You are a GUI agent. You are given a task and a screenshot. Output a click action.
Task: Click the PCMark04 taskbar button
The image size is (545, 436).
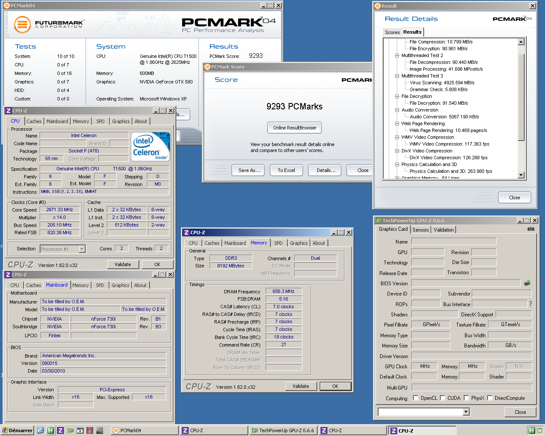click(x=144, y=430)
